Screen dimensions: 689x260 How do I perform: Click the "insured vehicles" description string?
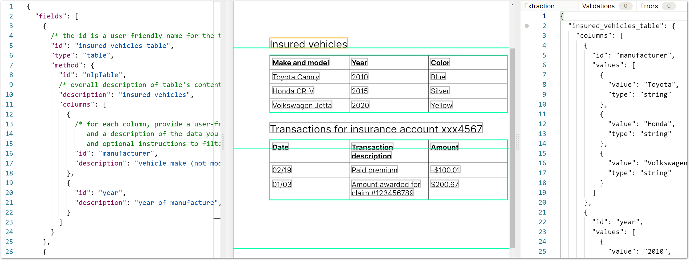pos(154,95)
